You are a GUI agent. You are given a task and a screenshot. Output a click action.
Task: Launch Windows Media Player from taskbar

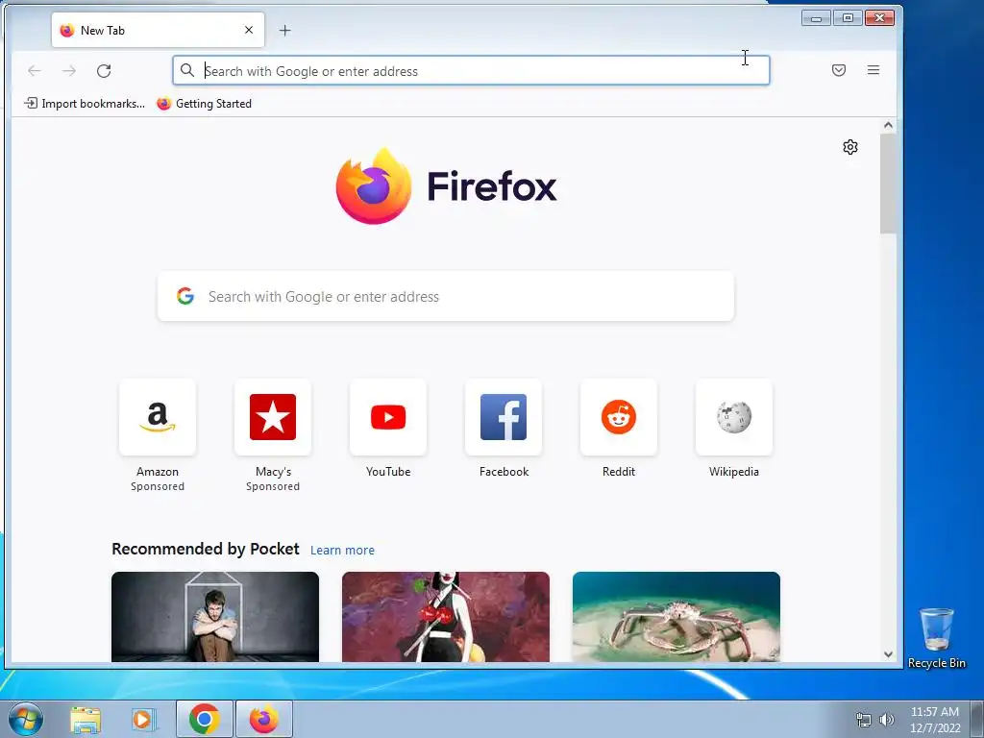point(143,719)
